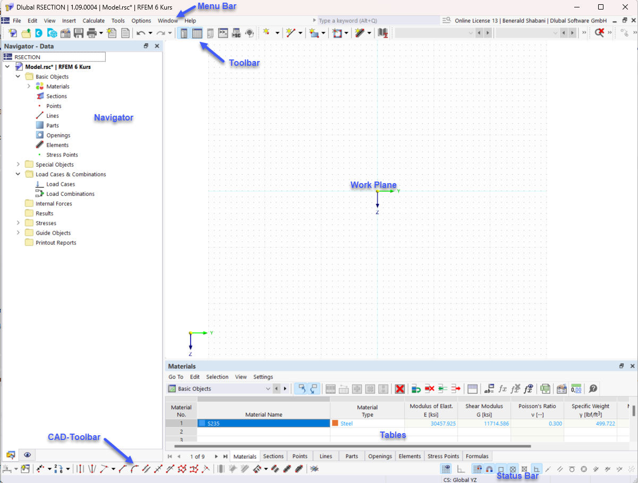
Task: Open the Sections icon in Navigator
Action: tap(40, 96)
